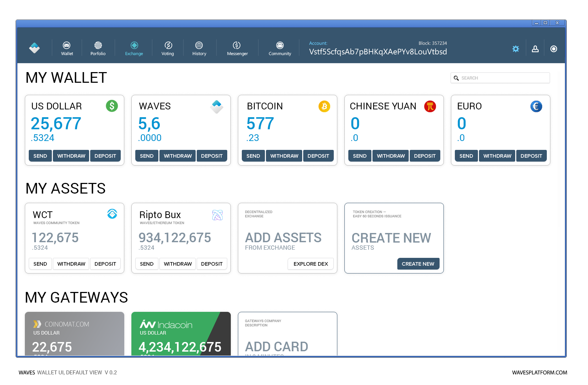Click the Ripto Bux balance 934,122,675
This screenshot has width=588, height=385.
coord(175,238)
